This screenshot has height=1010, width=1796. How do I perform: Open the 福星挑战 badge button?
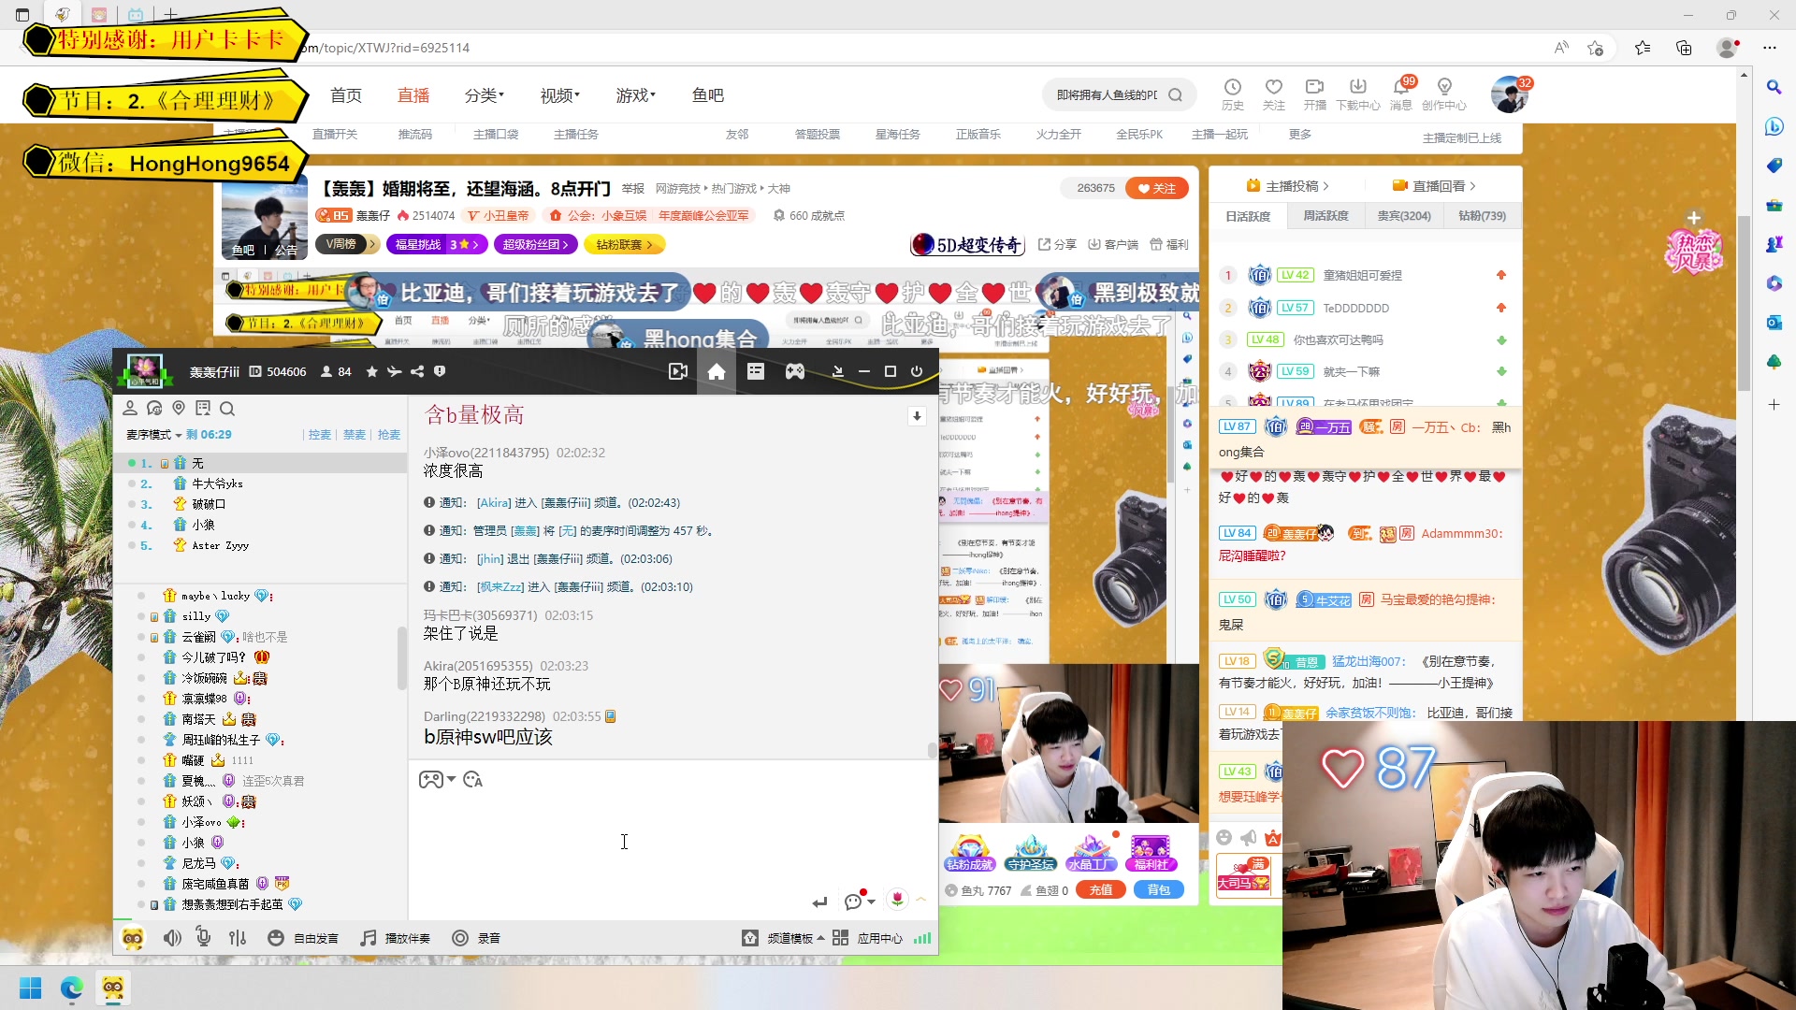tap(437, 244)
